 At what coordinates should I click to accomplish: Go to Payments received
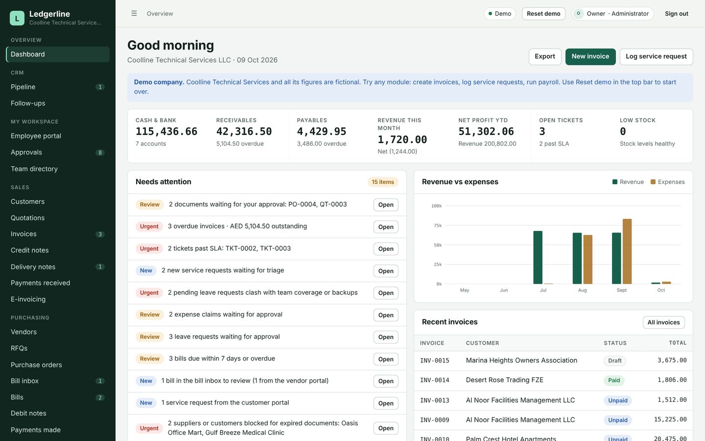click(58, 283)
